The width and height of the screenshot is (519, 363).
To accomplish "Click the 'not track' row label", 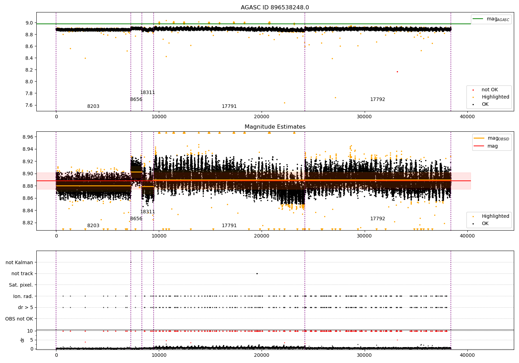I will 22,274.
